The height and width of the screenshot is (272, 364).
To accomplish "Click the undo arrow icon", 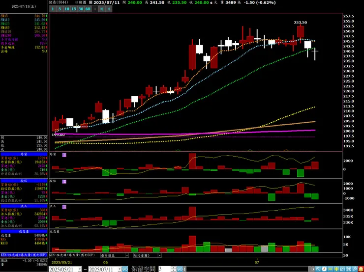I will (343, 269).
